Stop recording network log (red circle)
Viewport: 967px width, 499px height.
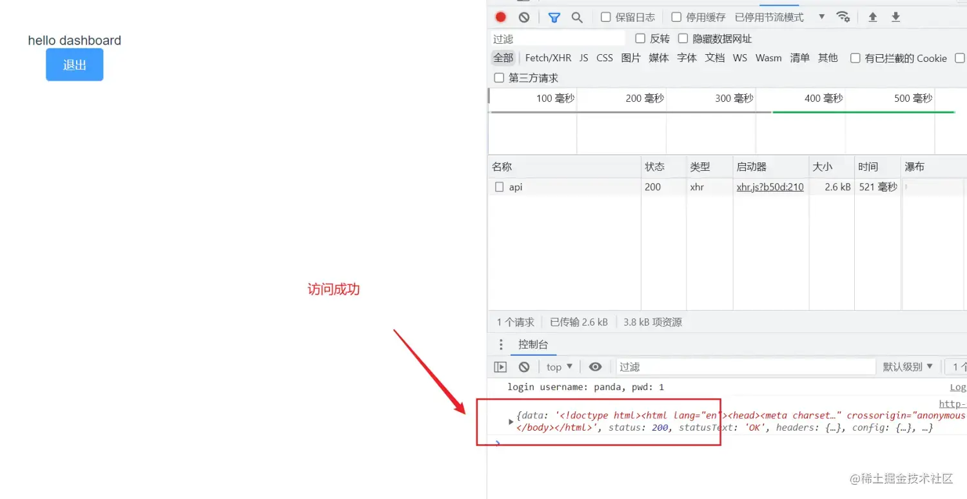click(501, 17)
